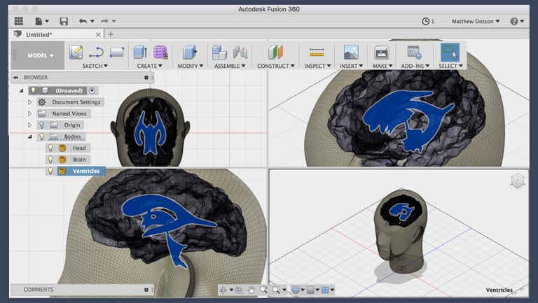Open the data panel grid icon
The height and width of the screenshot is (303, 538).
tap(18, 21)
